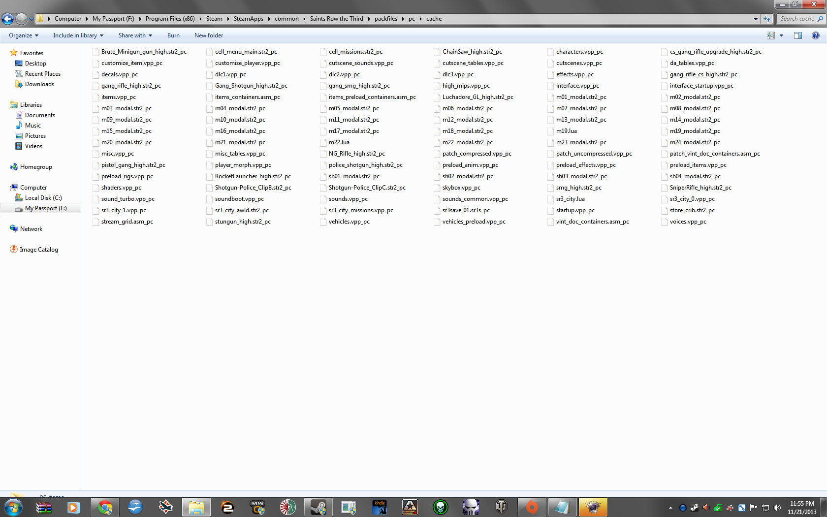Open the Organize menu
The image size is (827, 517).
click(24, 35)
